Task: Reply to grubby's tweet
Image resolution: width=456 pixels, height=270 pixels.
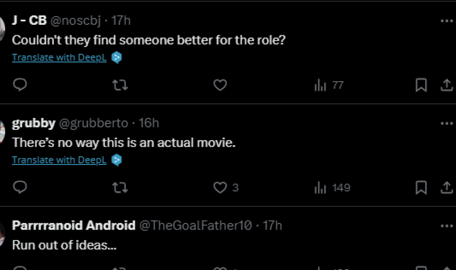Action: (x=20, y=188)
